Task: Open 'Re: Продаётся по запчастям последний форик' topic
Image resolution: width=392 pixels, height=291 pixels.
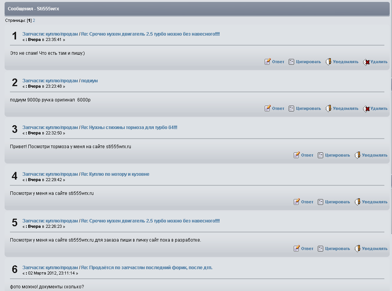Action: [x=146, y=268]
